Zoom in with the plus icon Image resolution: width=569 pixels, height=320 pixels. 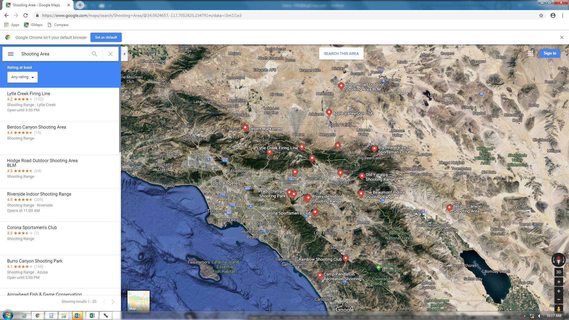pos(559,291)
